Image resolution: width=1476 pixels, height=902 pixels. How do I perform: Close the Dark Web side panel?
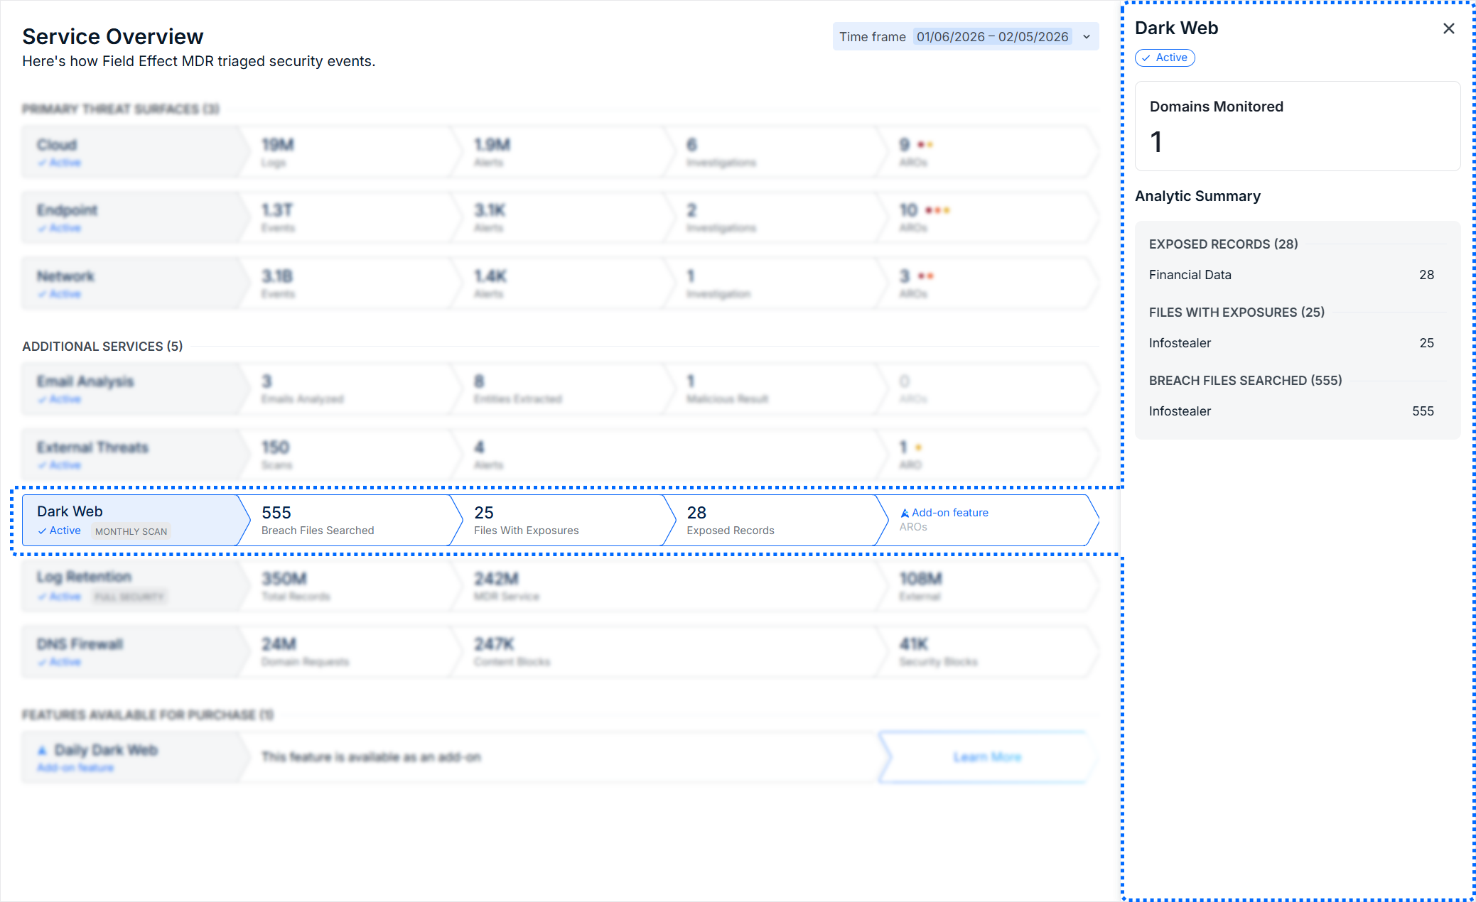click(1448, 28)
